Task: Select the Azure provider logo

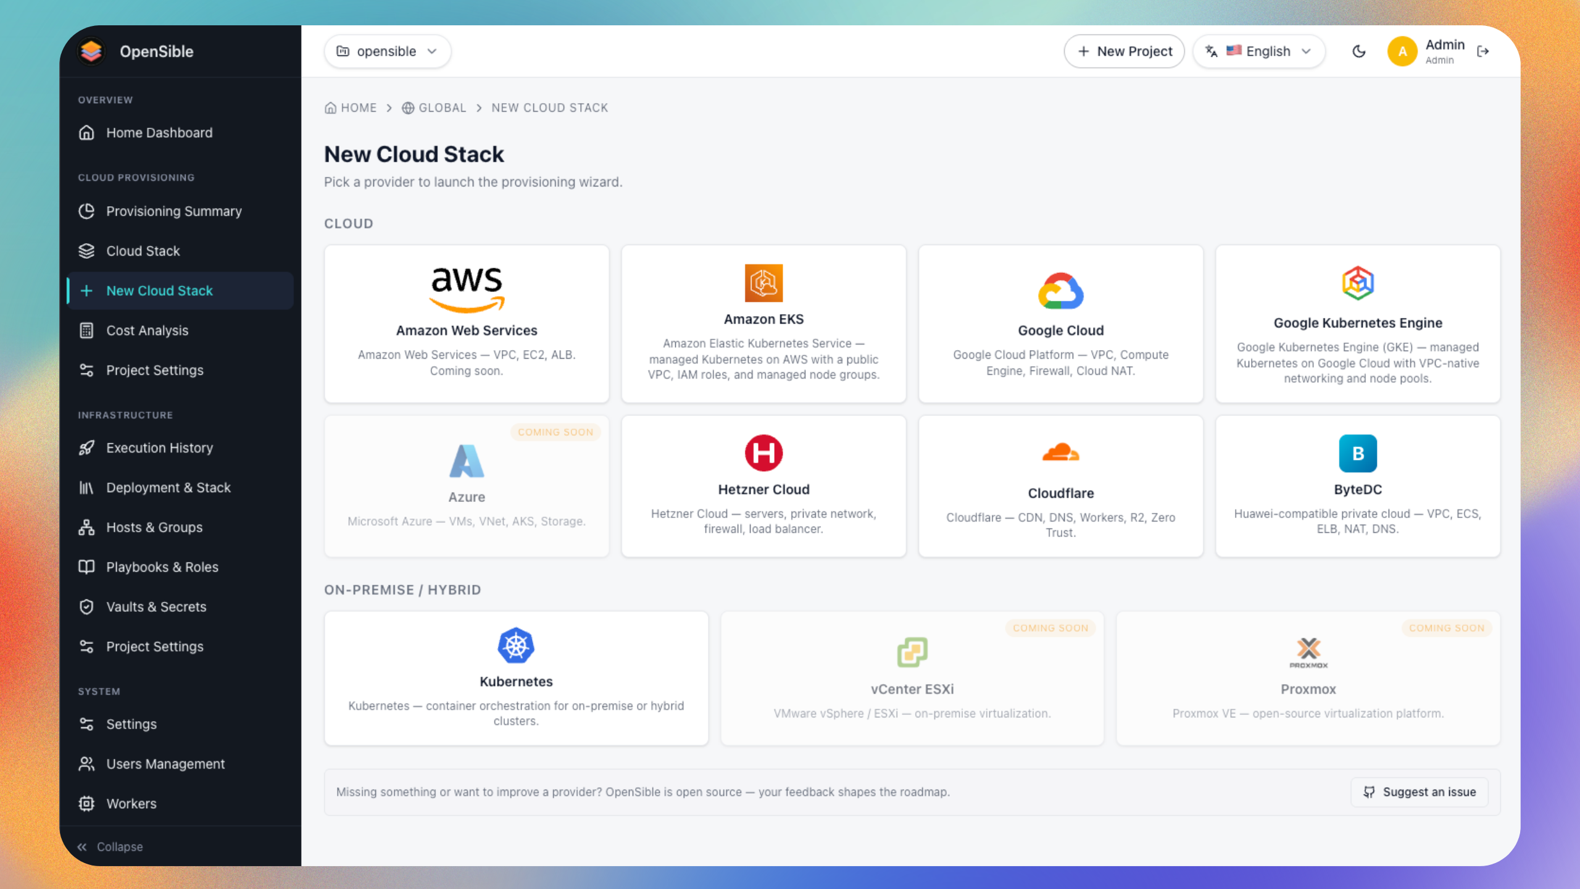Action: (467, 461)
